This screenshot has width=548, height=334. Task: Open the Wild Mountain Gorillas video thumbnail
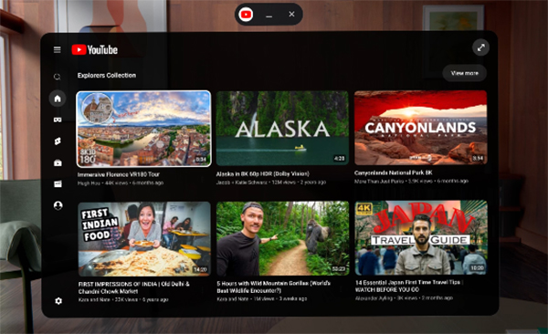282,238
